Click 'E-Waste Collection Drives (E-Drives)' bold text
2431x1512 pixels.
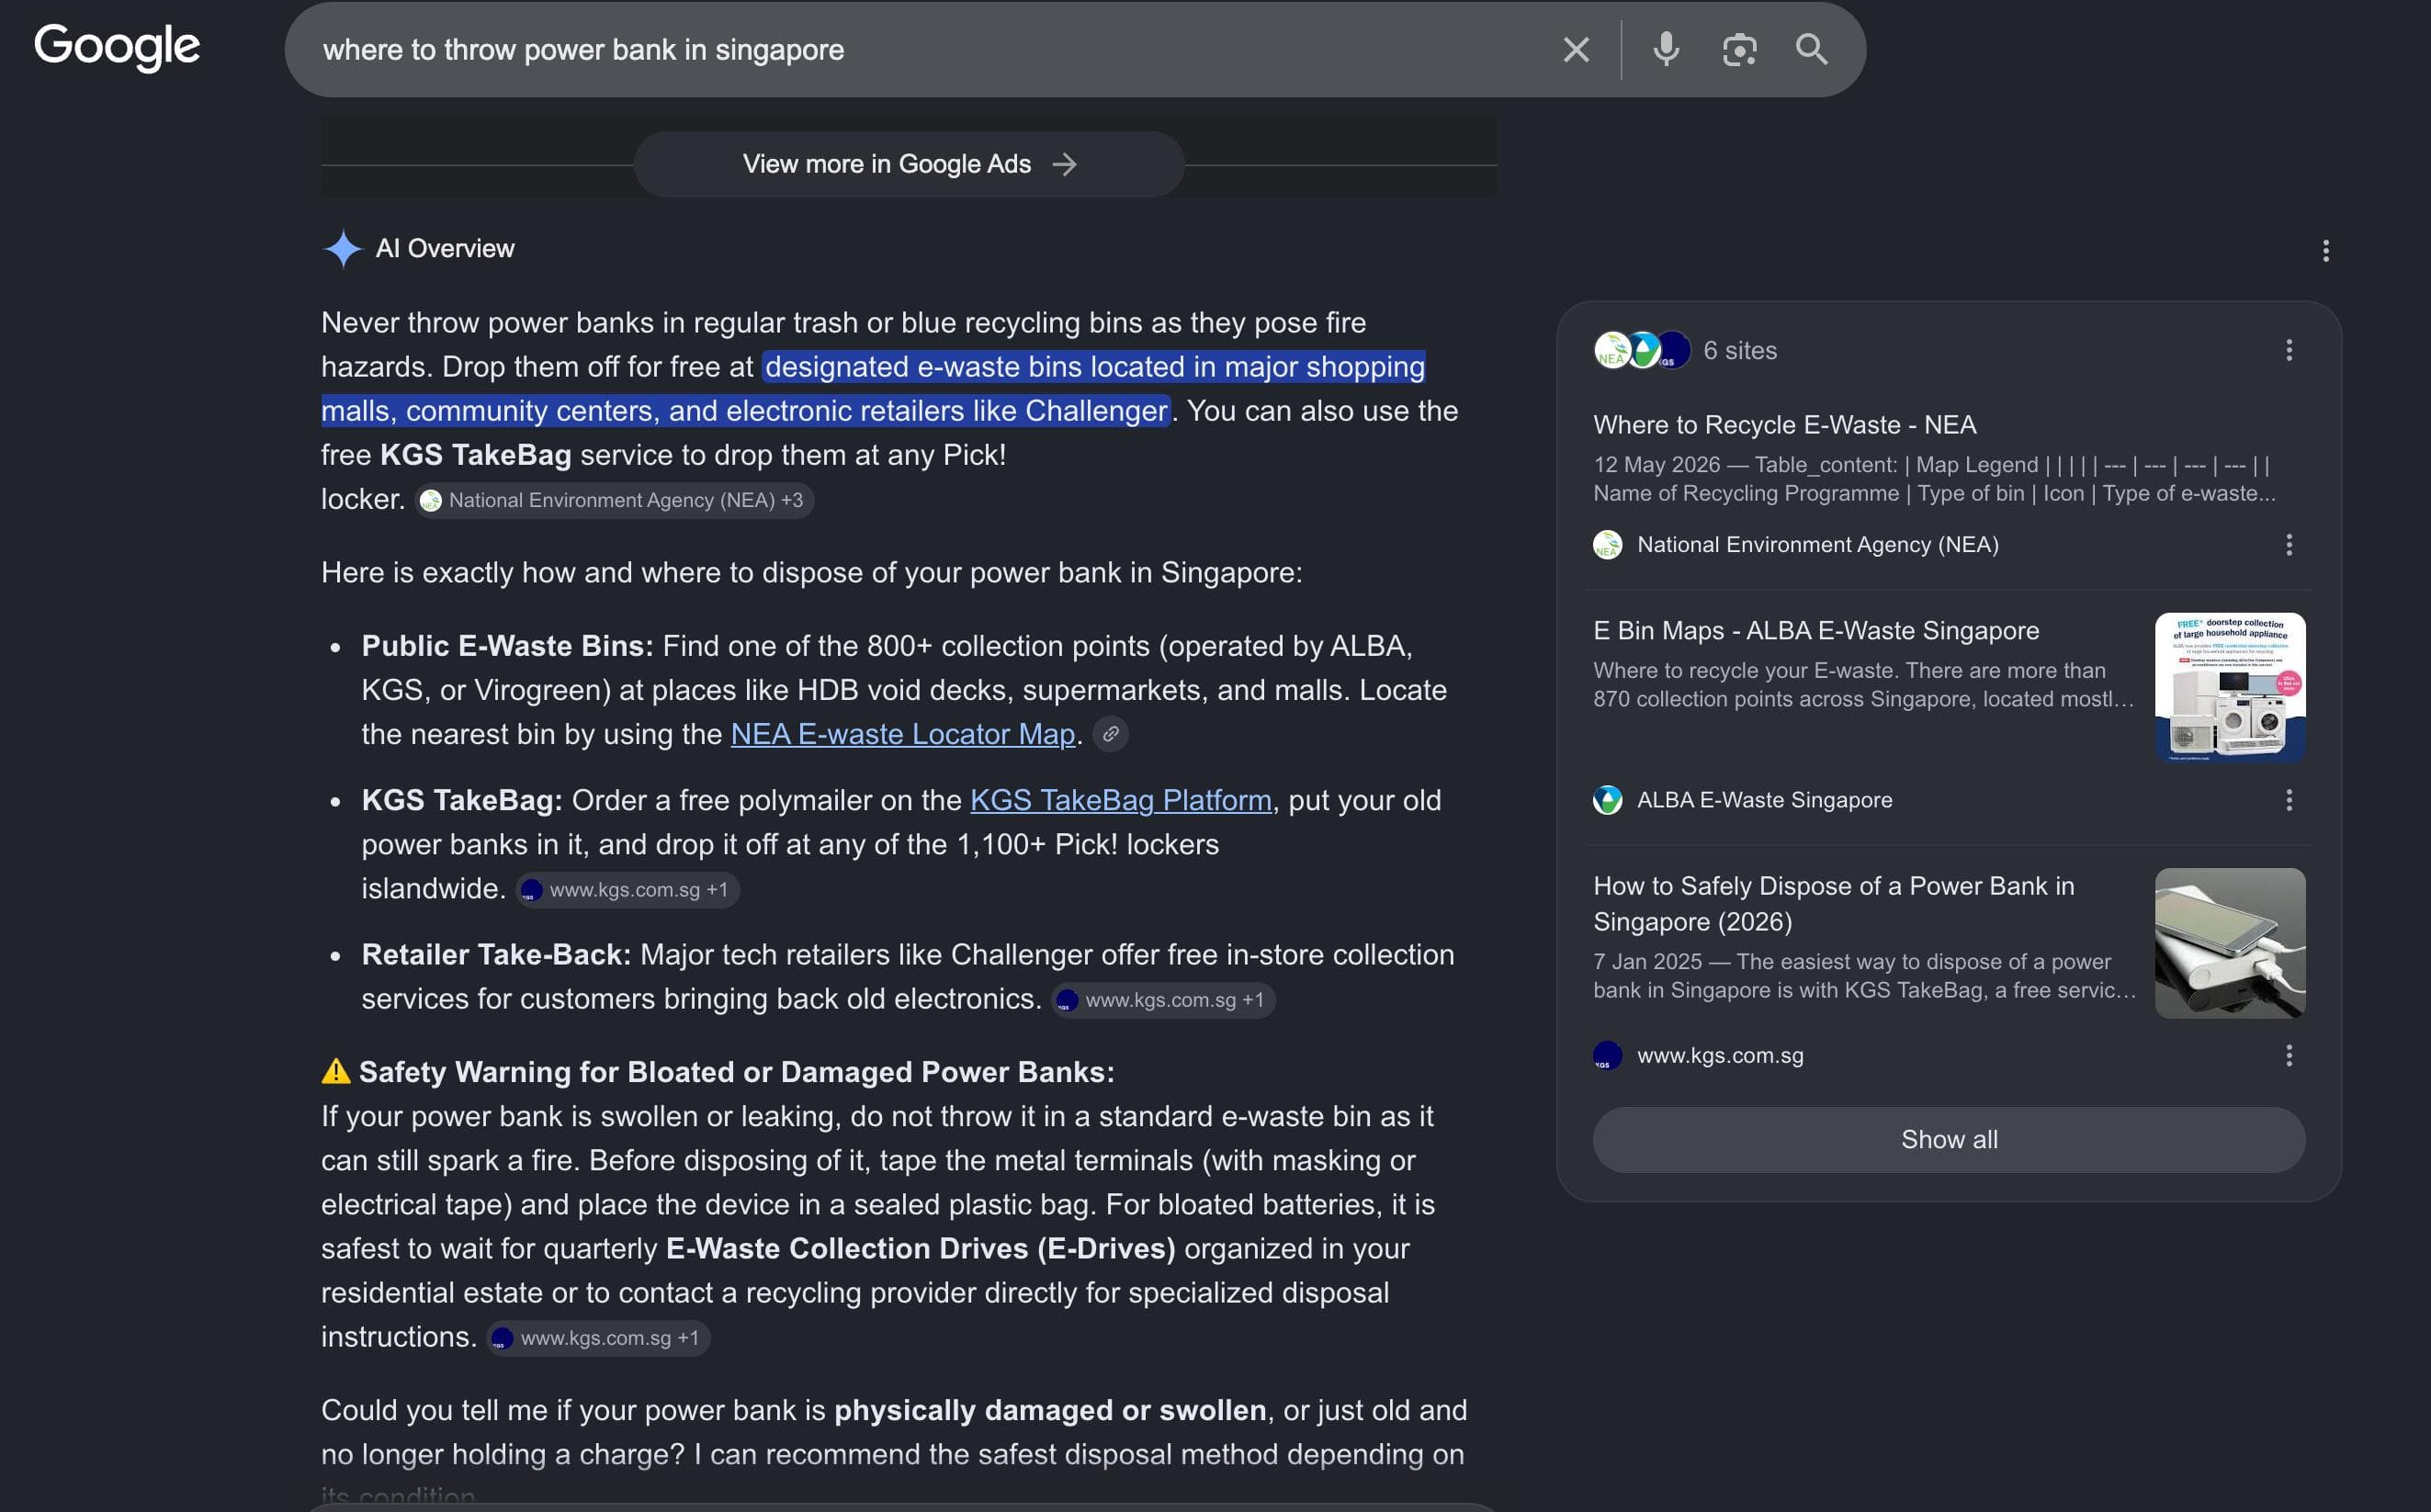[921, 1249]
